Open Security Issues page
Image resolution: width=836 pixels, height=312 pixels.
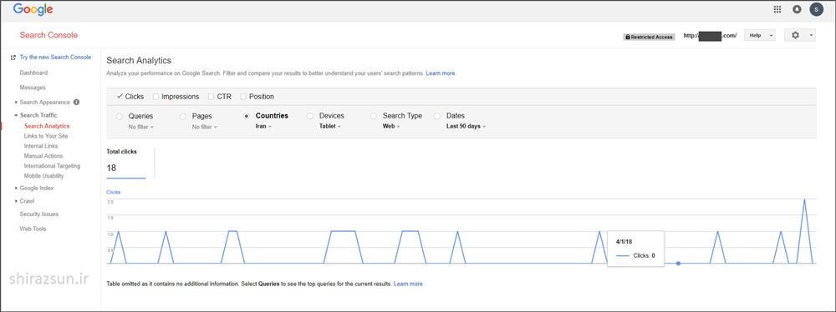39,214
